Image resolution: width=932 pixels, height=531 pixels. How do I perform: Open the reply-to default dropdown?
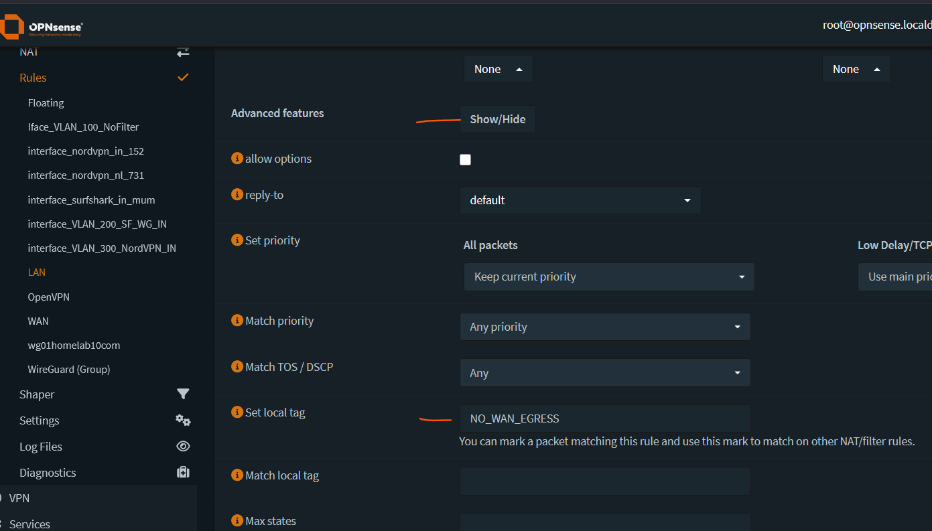click(x=580, y=200)
